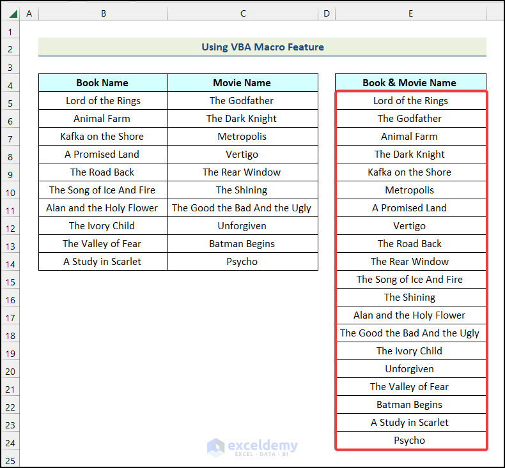Select 'A Promised Land' in column B
Viewport: 505px width, 468px height.
[x=103, y=155]
